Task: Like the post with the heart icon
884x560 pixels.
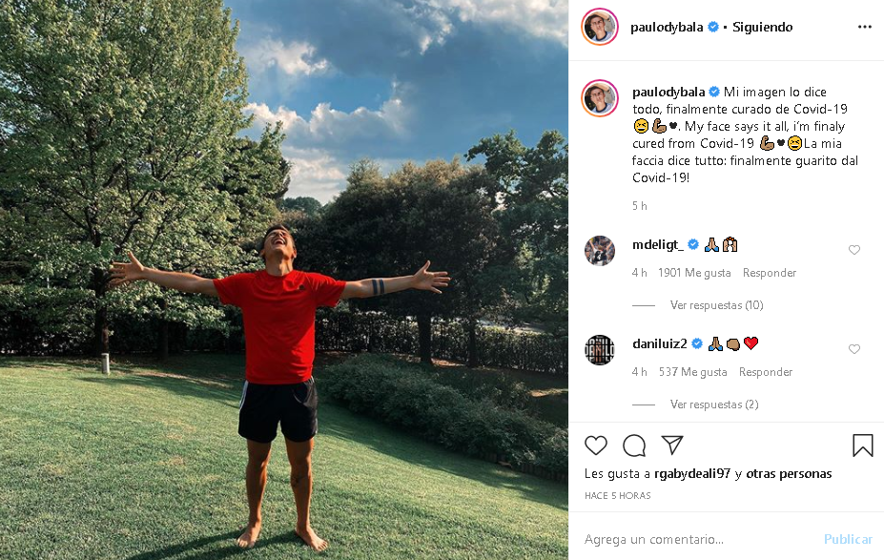Action: (595, 446)
